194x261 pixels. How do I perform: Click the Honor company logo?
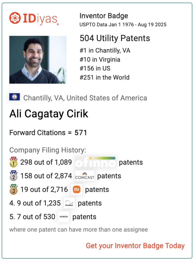(64, 217)
